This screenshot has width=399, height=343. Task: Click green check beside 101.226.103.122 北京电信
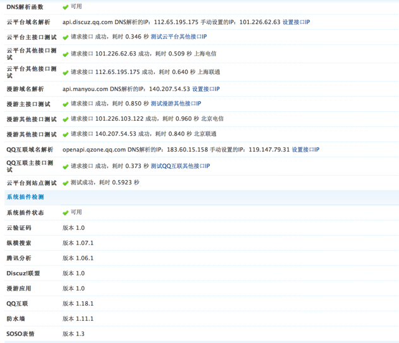(66, 119)
